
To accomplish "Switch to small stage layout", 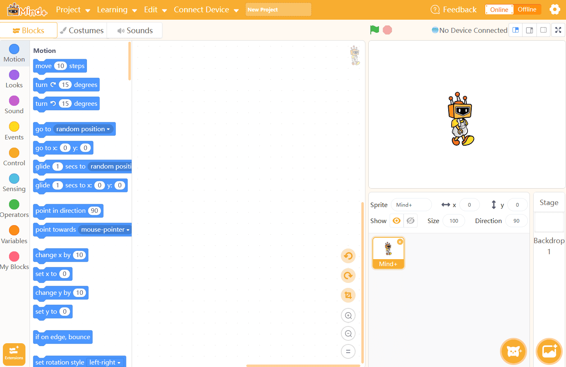I will 516,30.
